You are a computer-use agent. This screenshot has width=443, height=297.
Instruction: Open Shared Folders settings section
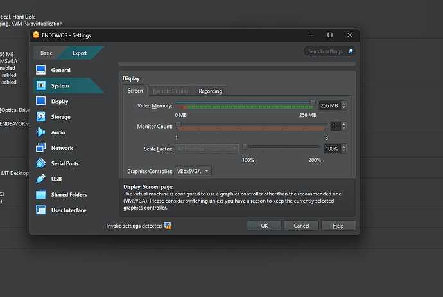click(x=69, y=194)
